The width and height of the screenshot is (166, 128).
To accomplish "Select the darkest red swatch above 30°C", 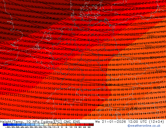I will pos(91,125).
